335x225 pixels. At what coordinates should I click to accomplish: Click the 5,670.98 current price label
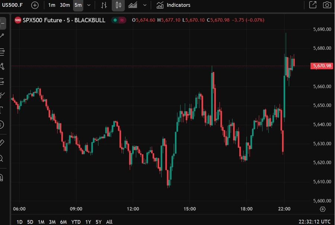click(322, 66)
